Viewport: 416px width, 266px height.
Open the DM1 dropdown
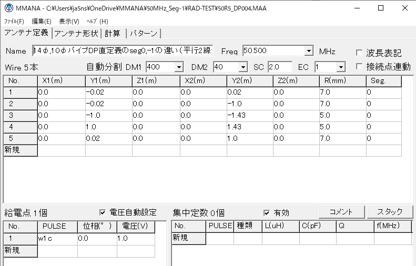(x=178, y=67)
